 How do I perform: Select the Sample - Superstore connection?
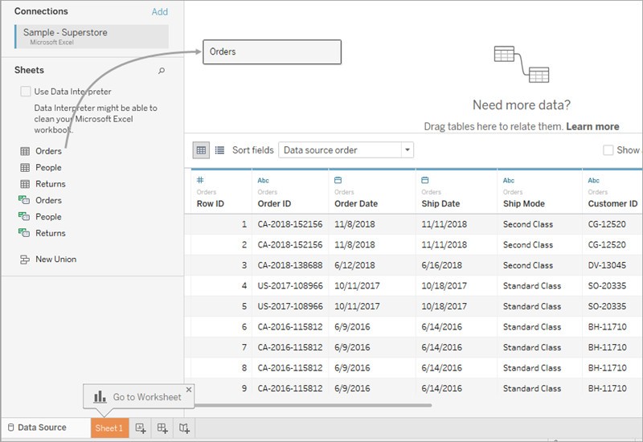[x=92, y=36]
